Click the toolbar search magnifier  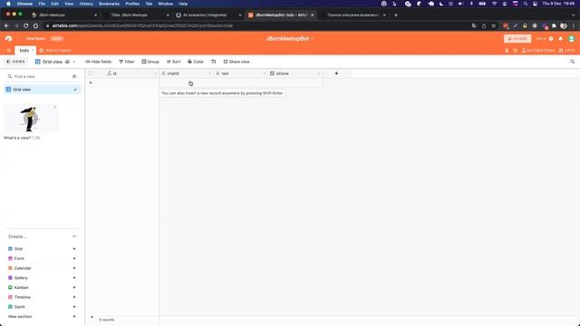[572, 62]
